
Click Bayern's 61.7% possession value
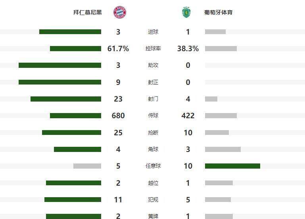(118, 49)
